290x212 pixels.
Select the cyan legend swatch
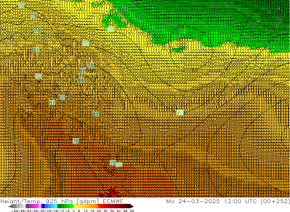coord(56,206)
